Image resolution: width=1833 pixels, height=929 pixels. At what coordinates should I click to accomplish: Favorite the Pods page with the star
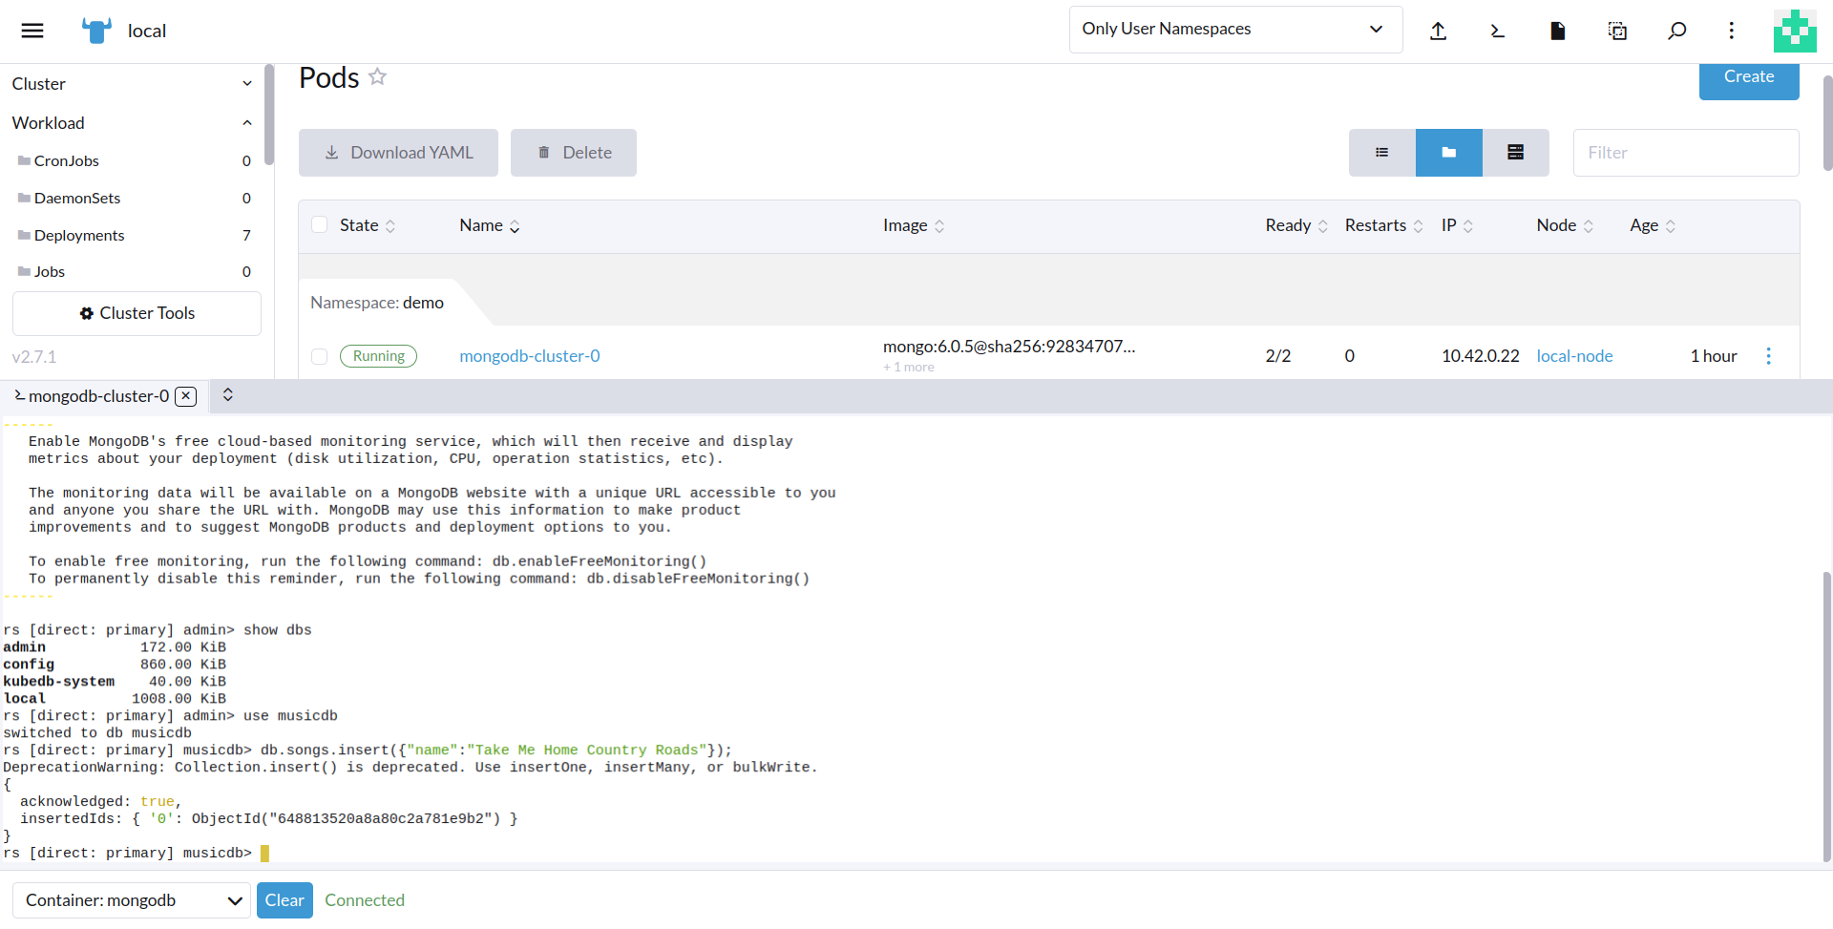point(378,76)
